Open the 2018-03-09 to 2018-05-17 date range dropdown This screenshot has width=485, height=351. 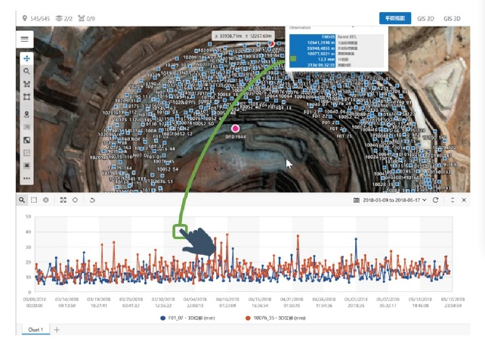394,200
